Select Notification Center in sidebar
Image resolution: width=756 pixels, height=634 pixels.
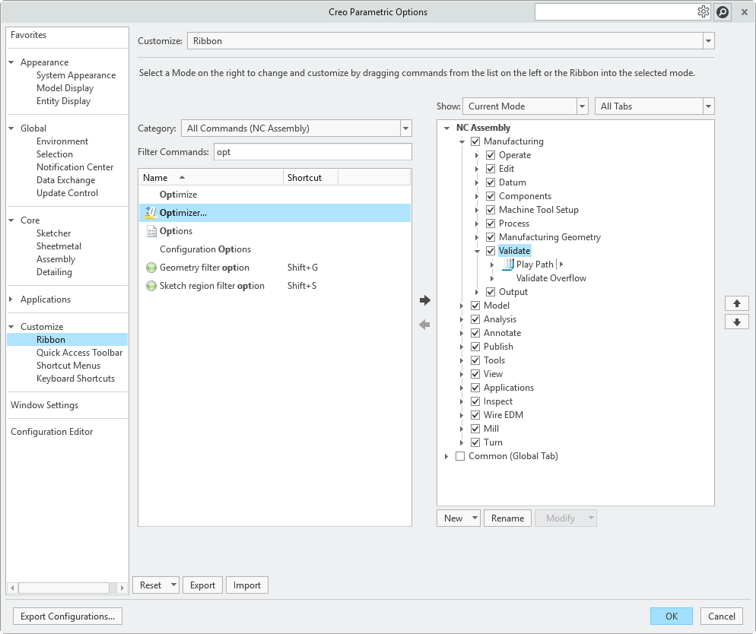[x=75, y=166]
